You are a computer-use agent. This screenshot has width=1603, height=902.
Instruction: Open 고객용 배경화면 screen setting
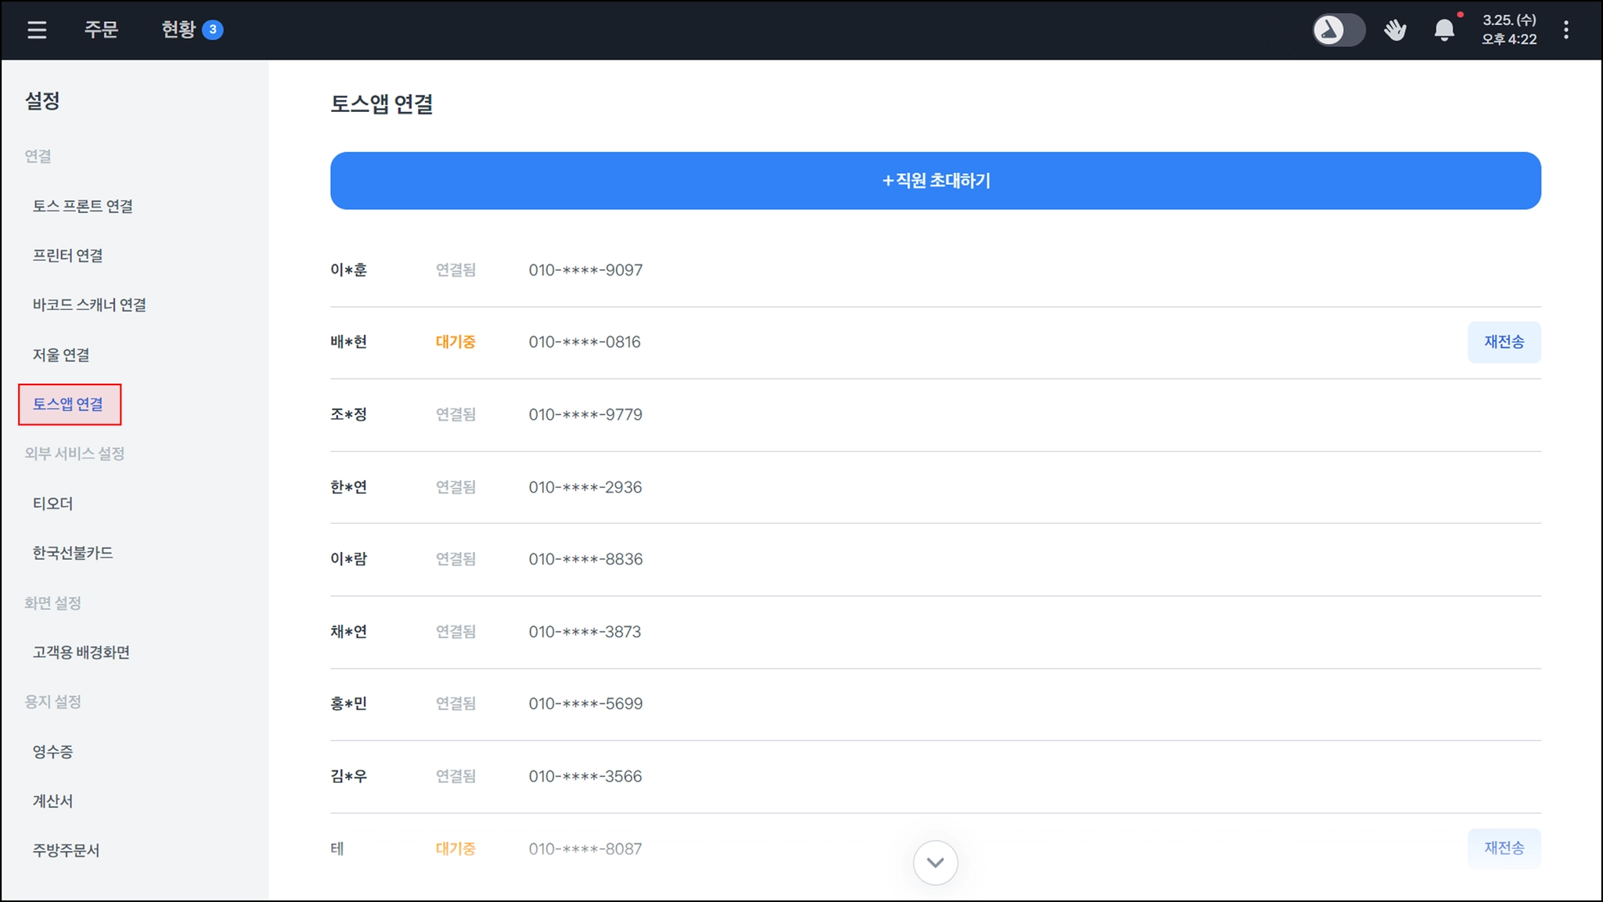(81, 652)
